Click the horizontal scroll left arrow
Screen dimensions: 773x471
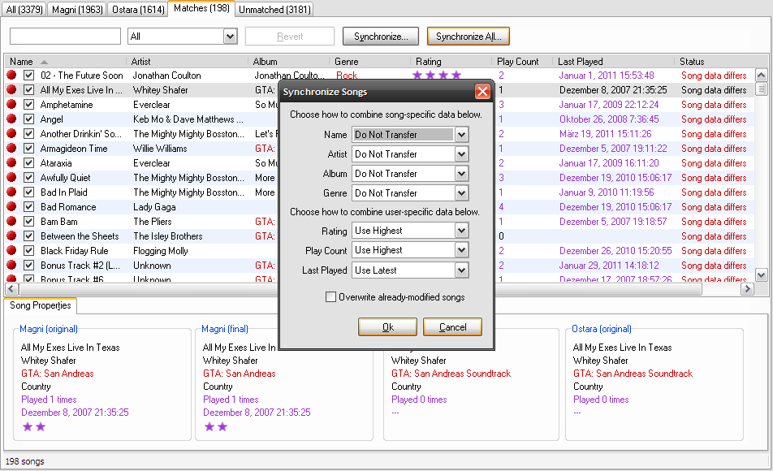tap(11, 289)
